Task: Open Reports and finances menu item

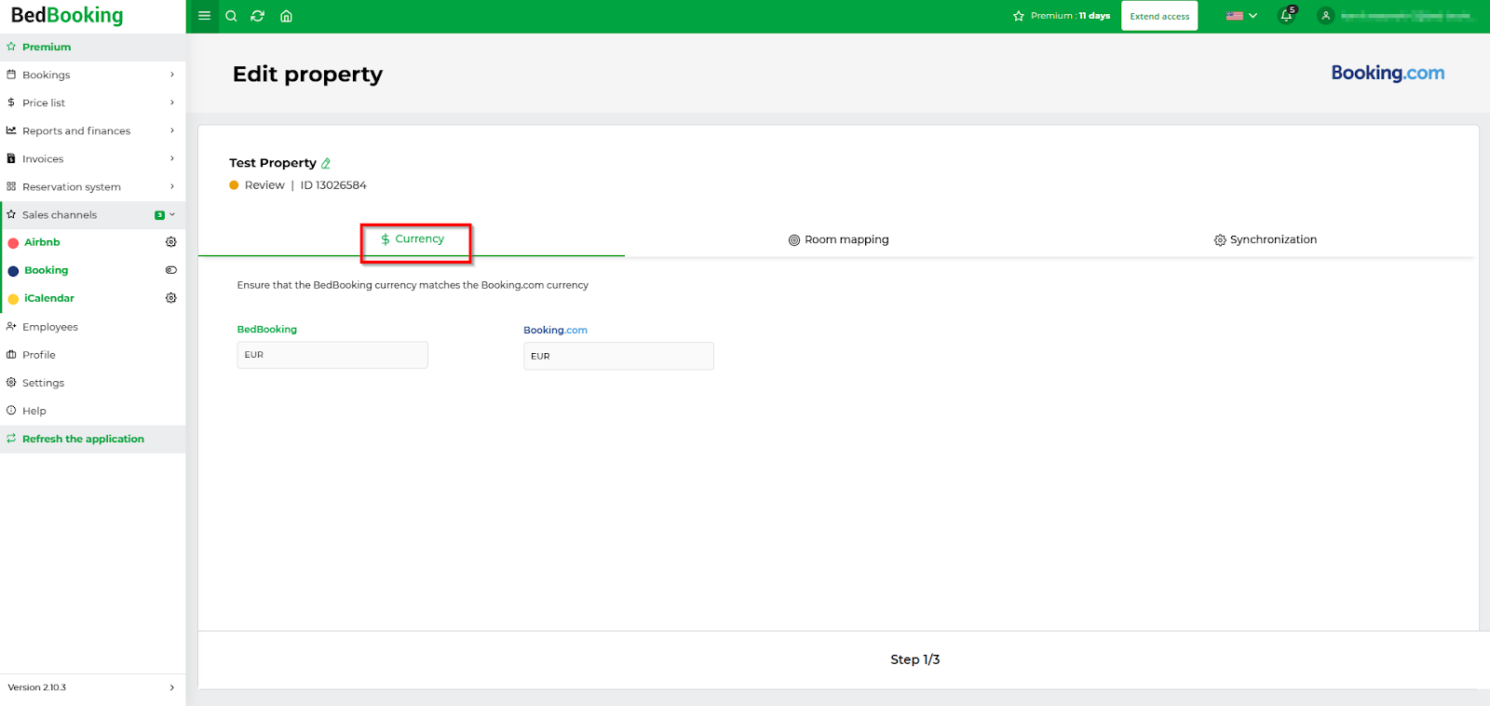Action: click(93, 130)
